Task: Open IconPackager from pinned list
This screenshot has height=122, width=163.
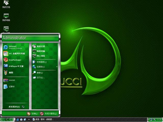Action: [x=16, y=60]
